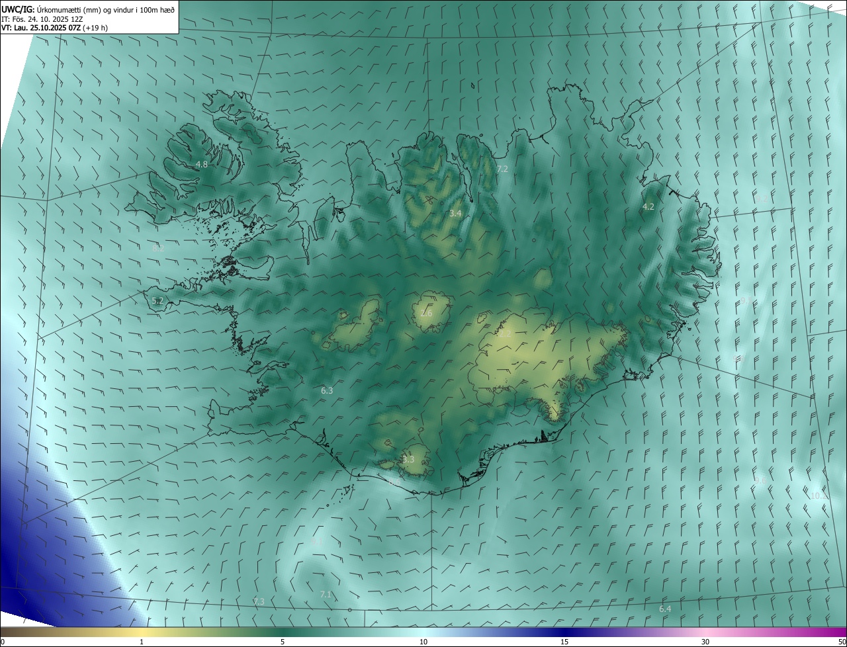Click the initial time line 'IT: Fös. 24. 10. 2025 12Z'
The height and width of the screenshot is (647, 847).
pyautogui.click(x=42, y=19)
